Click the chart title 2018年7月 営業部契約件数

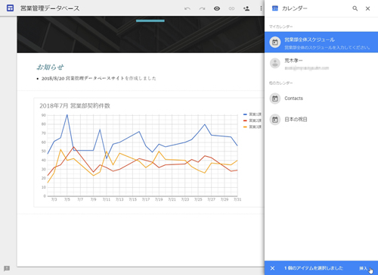coord(75,106)
